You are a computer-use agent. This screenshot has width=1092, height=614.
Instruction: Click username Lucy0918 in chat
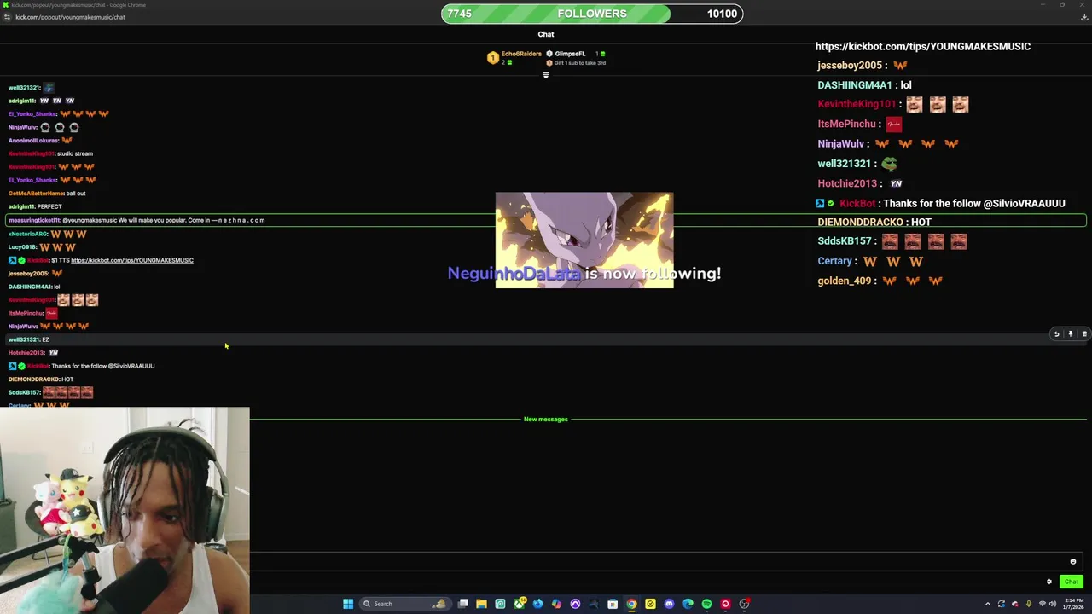22,247
